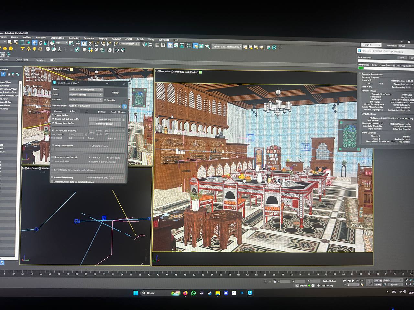414x310 pixels.
Task: Toggle the Save File checkbox
Action: [105, 100]
